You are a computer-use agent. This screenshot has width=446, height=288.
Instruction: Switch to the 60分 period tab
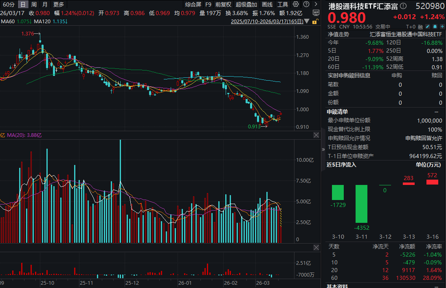[9, 4]
